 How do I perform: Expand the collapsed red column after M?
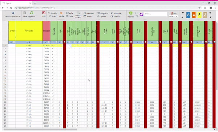coord(98,42)
